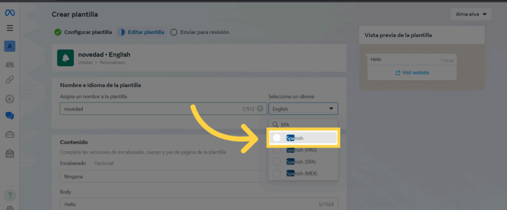Image resolution: width=507 pixels, height=210 pixels.
Task: Select the chat messages sidebar icon
Action: pos(10,116)
